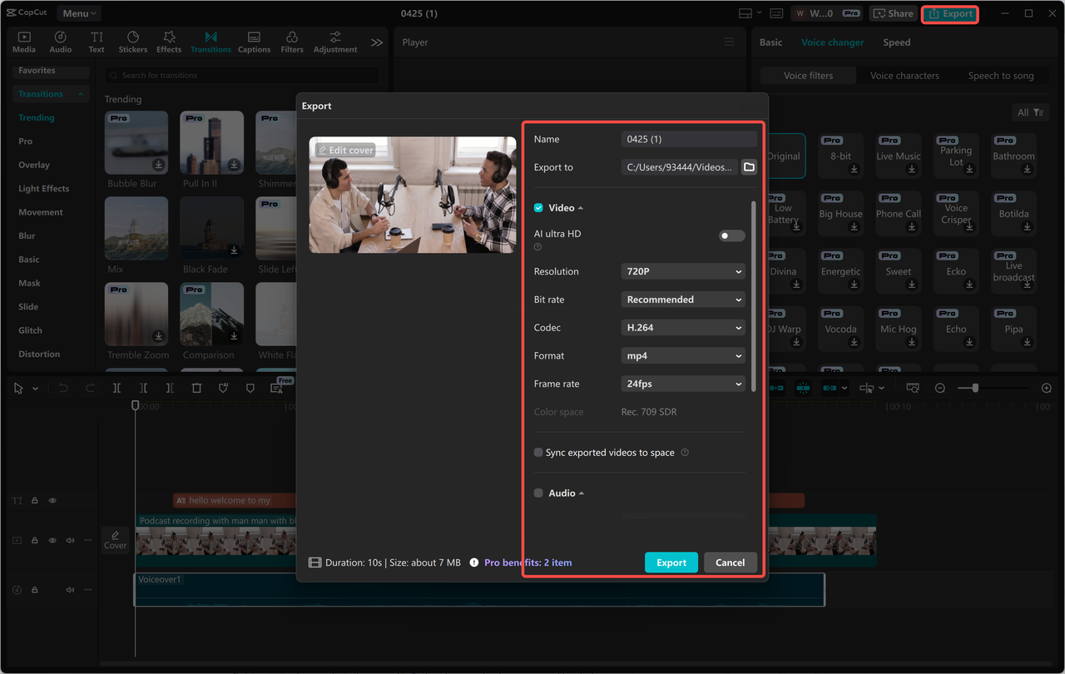This screenshot has width=1065, height=674.
Task: Click the timeline zoom slider handle
Action: (975, 389)
